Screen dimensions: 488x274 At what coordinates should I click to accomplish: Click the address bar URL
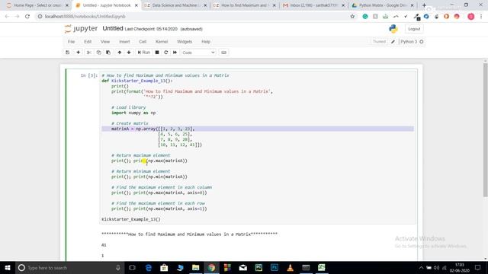pos(85,17)
